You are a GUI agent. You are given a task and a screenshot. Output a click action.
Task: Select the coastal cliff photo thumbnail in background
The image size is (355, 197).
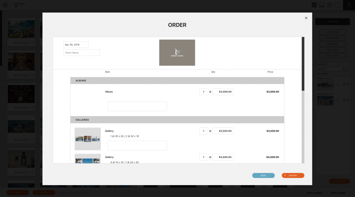click(x=21, y=29)
